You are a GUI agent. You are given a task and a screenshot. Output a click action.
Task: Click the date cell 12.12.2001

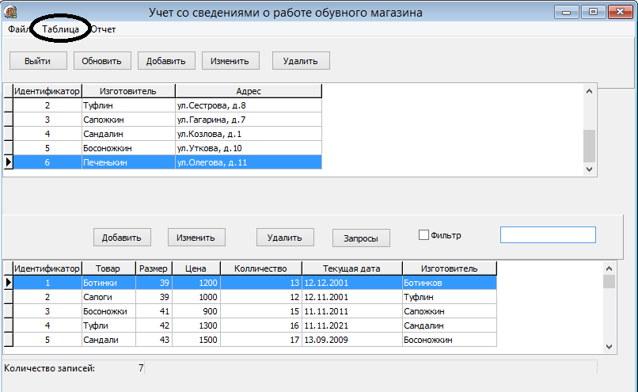(x=352, y=283)
